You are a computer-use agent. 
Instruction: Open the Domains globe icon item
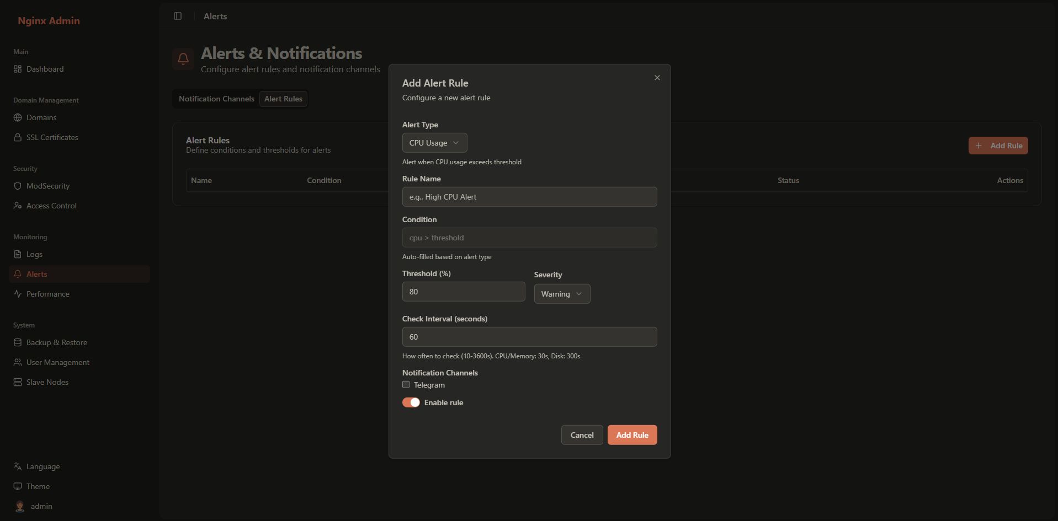[x=41, y=117]
